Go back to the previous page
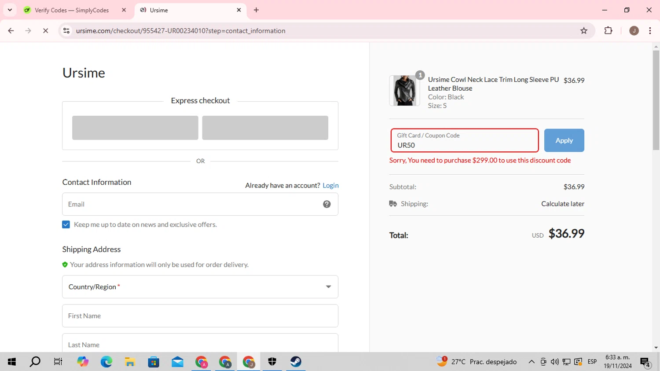660x371 pixels. click(11, 31)
